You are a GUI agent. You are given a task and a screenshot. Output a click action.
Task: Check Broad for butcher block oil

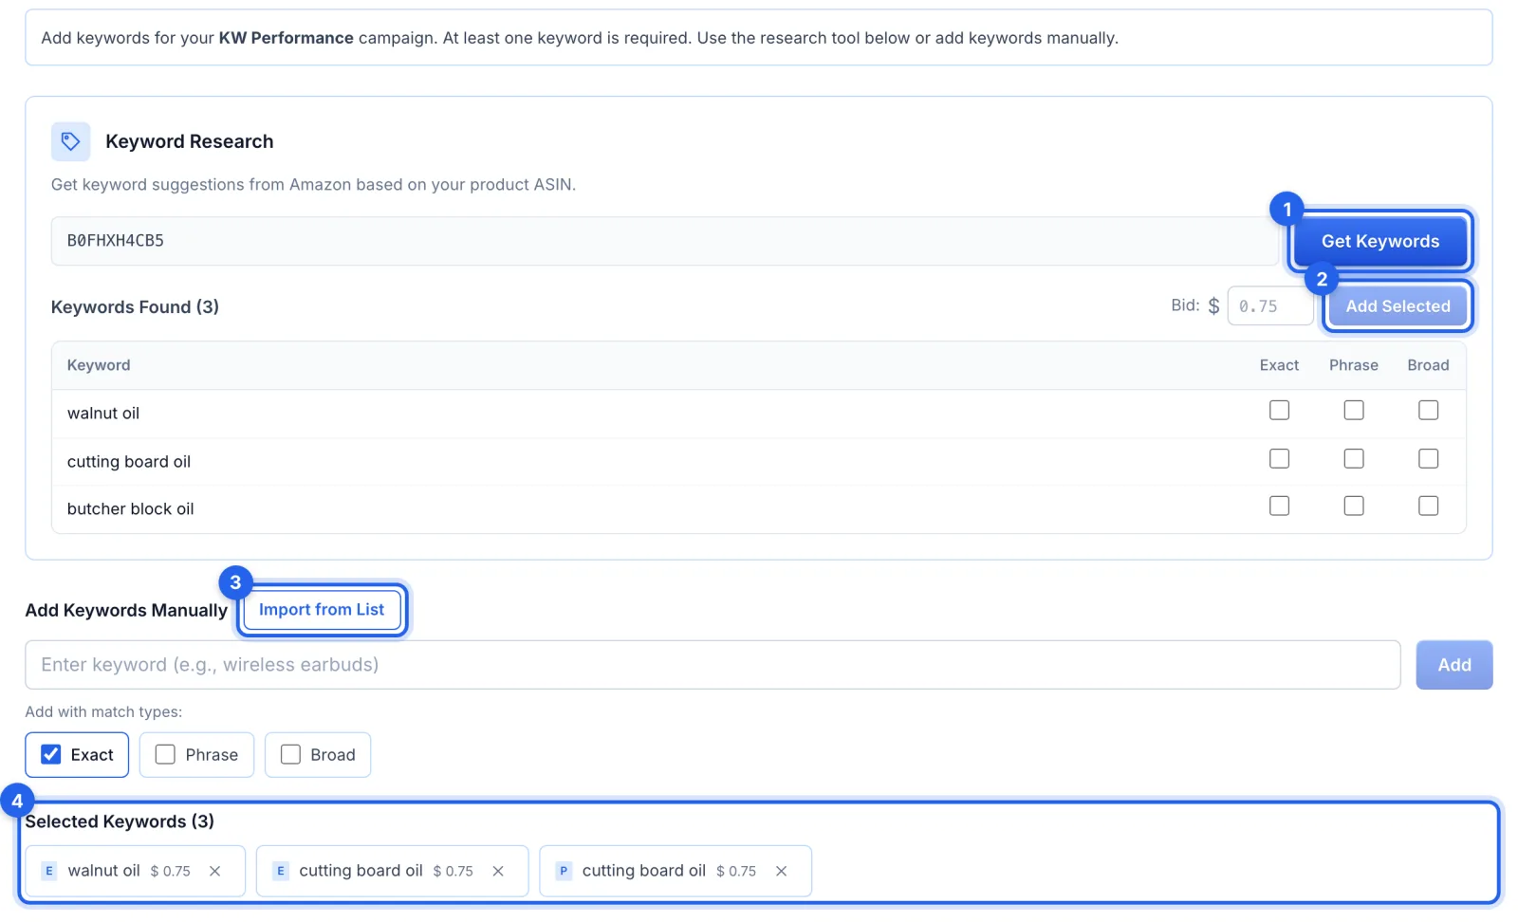coord(1428,507)
